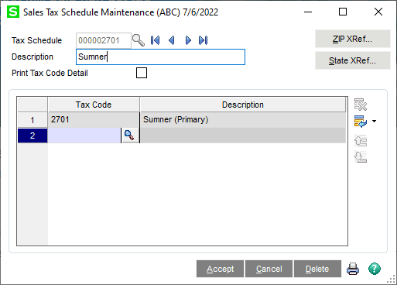Viewport: 397px width, 285px height.
Task: Select row header 2 in the grid
Action: [x=33, y=136]
